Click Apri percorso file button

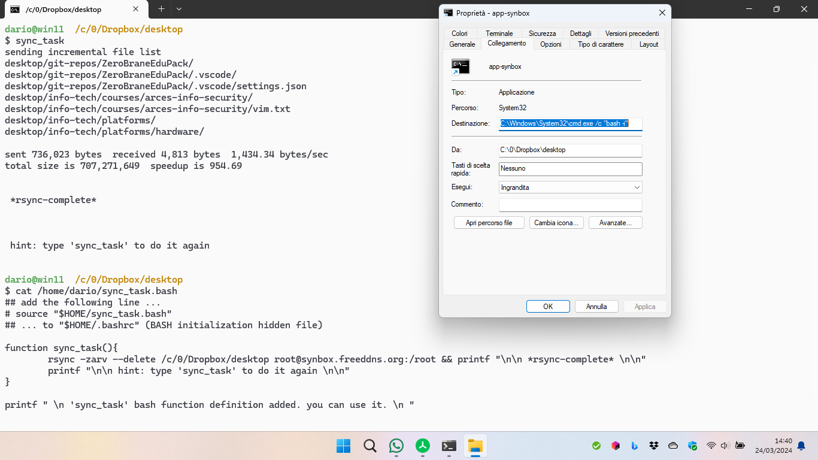pos(489,223)
